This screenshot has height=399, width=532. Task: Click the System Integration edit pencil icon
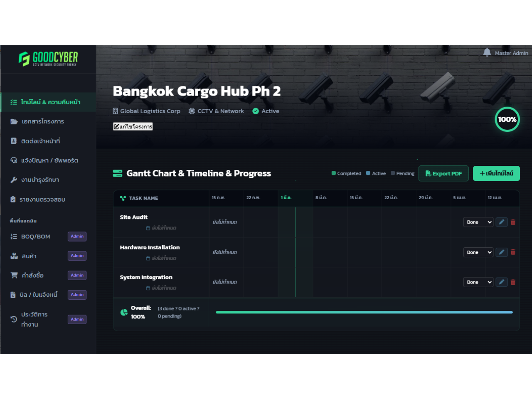point(501,282)
